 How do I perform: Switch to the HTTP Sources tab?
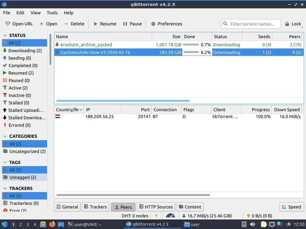click(x=156, y=207)
